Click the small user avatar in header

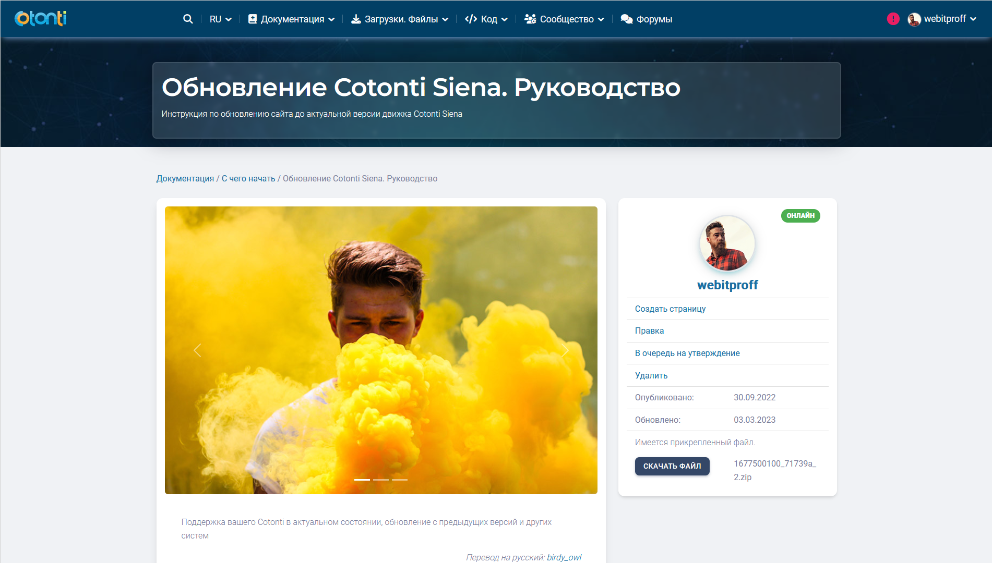pos(914,19)
